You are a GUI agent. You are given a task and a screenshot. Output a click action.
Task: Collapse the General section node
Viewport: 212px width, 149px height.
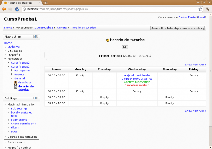(12, 78)
